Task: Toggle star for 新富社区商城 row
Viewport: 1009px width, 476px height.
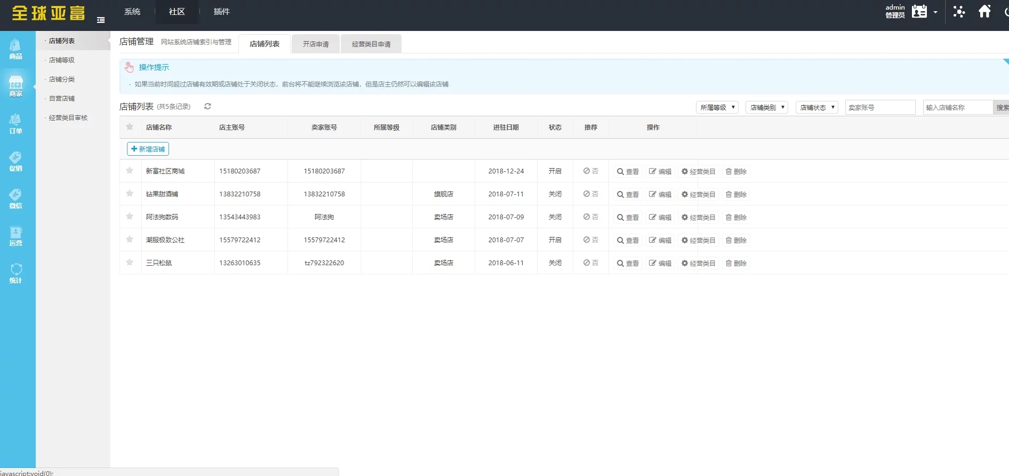Action: point(130,171)
